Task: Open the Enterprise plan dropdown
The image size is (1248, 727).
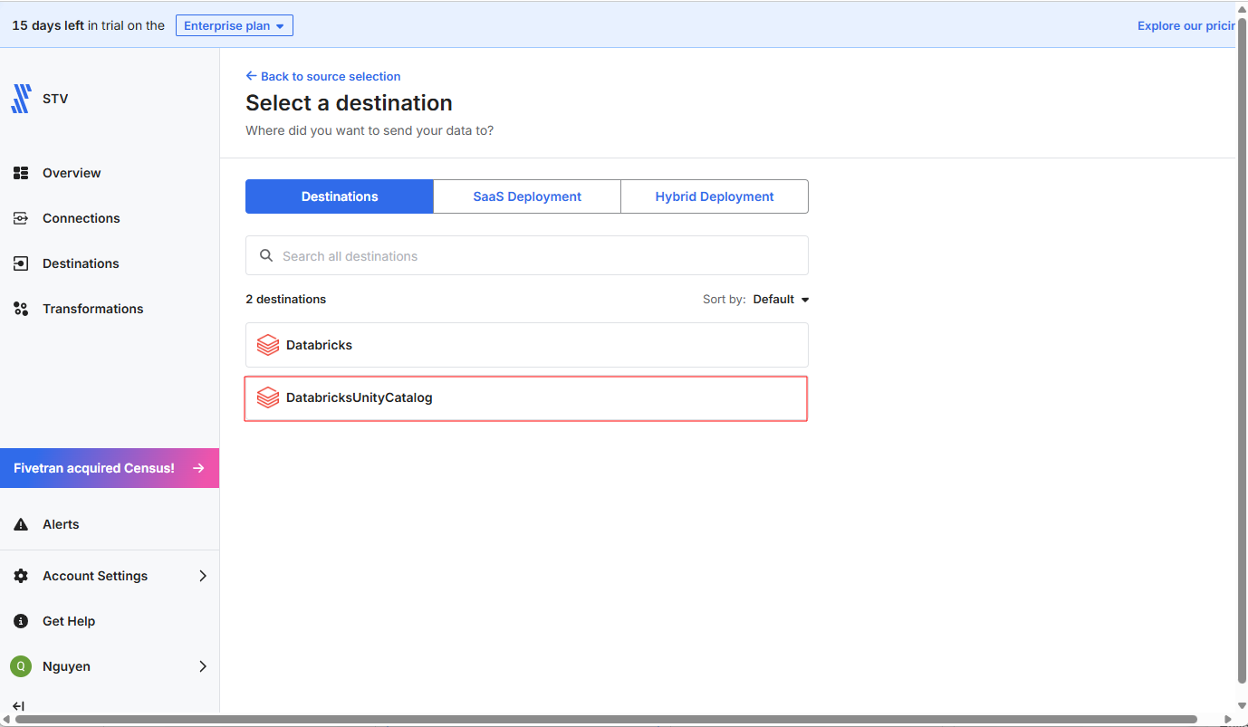Action: coord(234,25)
